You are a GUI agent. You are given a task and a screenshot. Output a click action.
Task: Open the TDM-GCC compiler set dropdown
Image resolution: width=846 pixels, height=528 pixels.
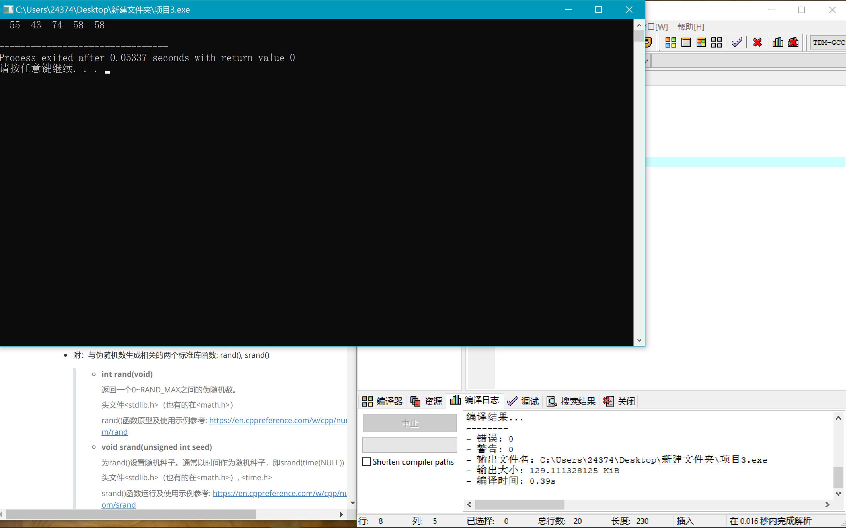pyautogui.click(x=828, y=43)
